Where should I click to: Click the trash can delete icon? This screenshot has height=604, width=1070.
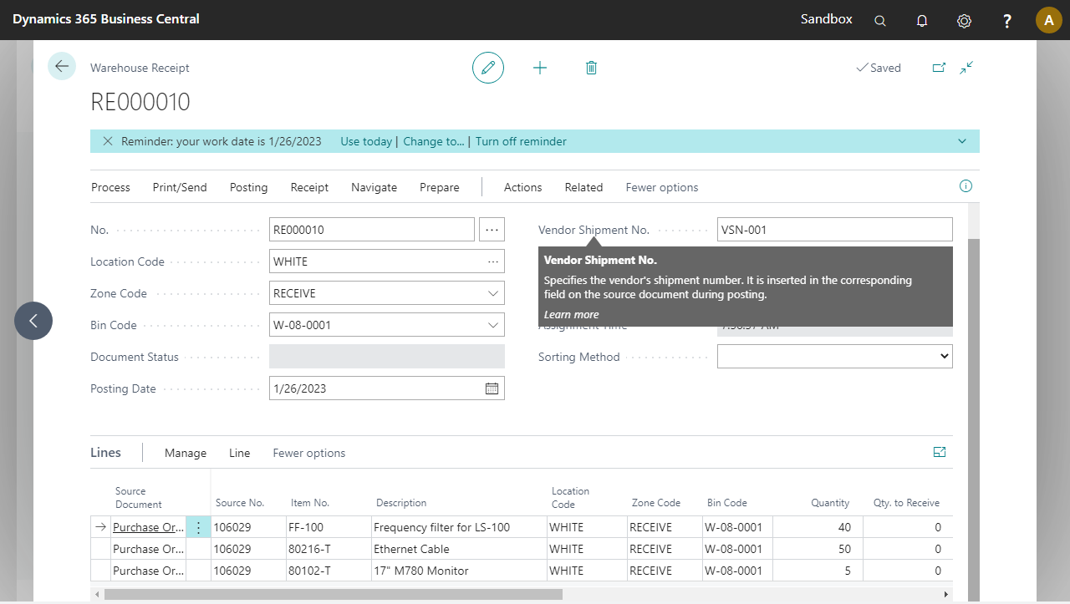(x=591, y=68)
